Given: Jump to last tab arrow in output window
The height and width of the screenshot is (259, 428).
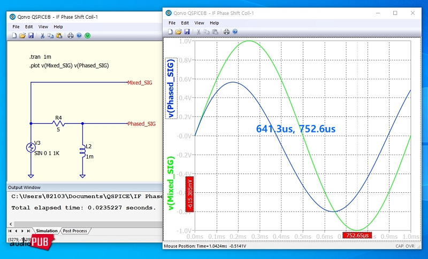Looking at the screenshot, I should pyautogui.click(x=28, y=231).
